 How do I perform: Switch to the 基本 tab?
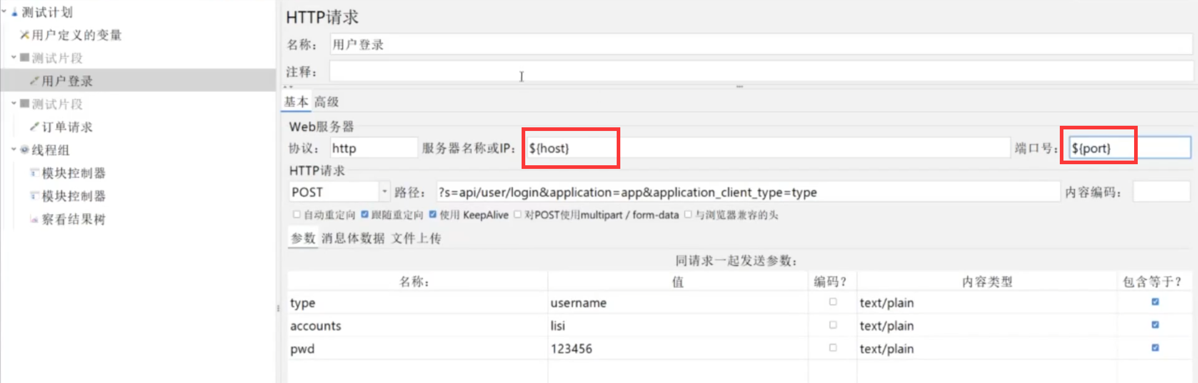pyautogui.click(x=296, y=102)
